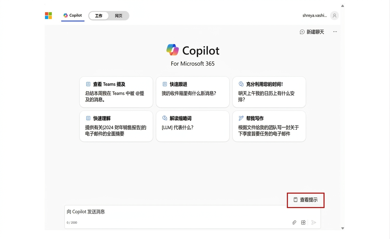Select the 快速跟进 prompt card
The width and height of the screenshot is (390, 239).
[193, 92]
